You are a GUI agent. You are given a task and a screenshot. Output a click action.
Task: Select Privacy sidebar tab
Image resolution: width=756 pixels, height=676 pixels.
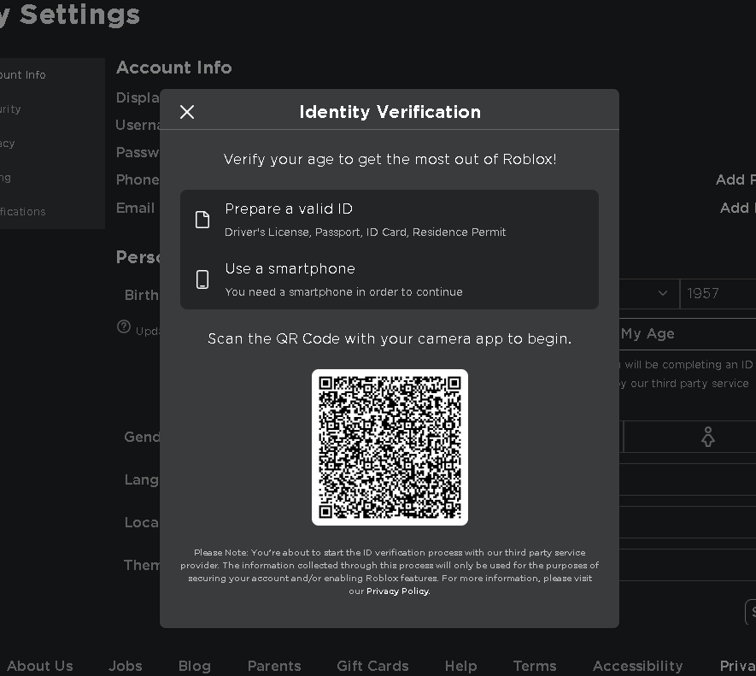[x=52, y=144]
